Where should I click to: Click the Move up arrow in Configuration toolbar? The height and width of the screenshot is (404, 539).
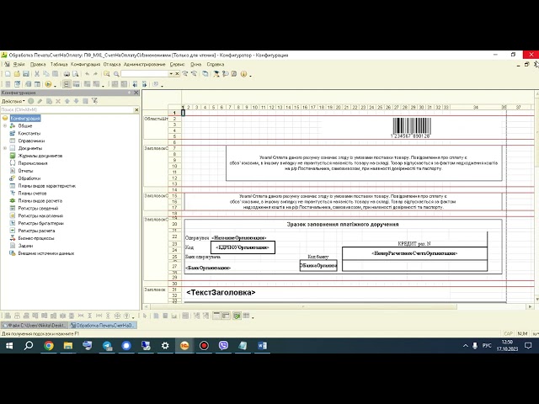67,101
